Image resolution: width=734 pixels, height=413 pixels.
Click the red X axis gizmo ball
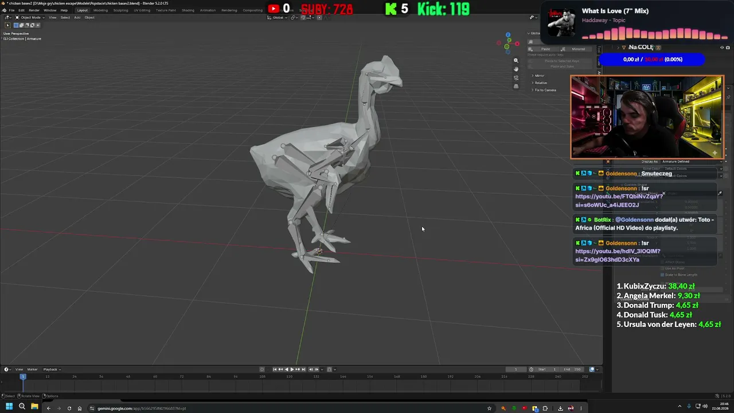pyautogui.click(x=517, y=44)
